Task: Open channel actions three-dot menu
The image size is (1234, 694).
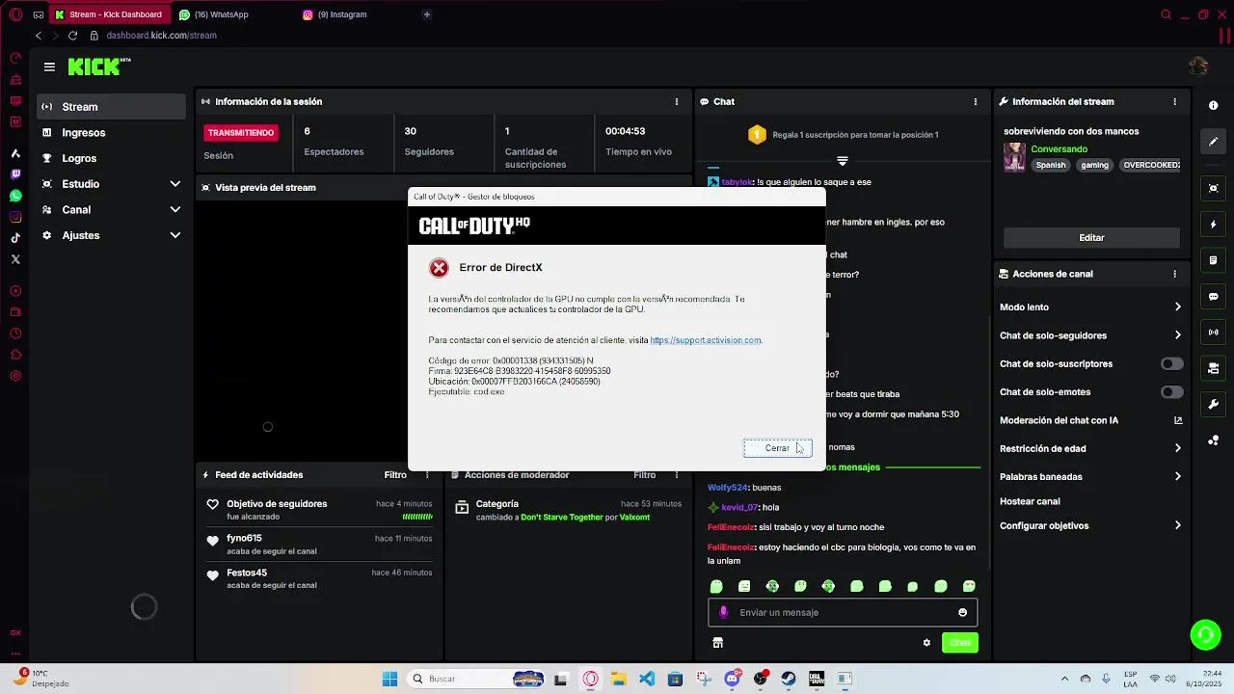Action: click(1174, 274)
